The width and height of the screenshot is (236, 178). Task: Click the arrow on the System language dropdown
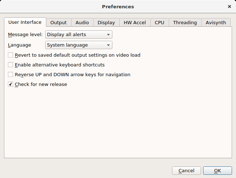pyautogui.click(x=108, y=45)
